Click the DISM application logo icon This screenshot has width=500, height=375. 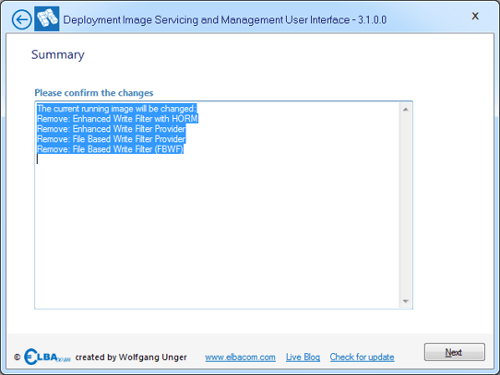pos(47,18)
